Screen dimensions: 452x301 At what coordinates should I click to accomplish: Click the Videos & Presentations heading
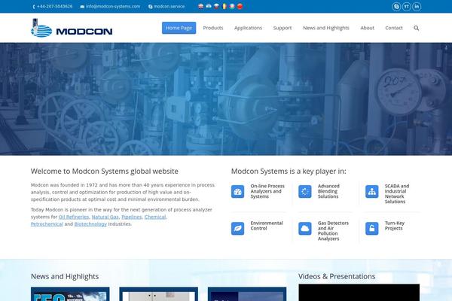click(x=337, y=276)
